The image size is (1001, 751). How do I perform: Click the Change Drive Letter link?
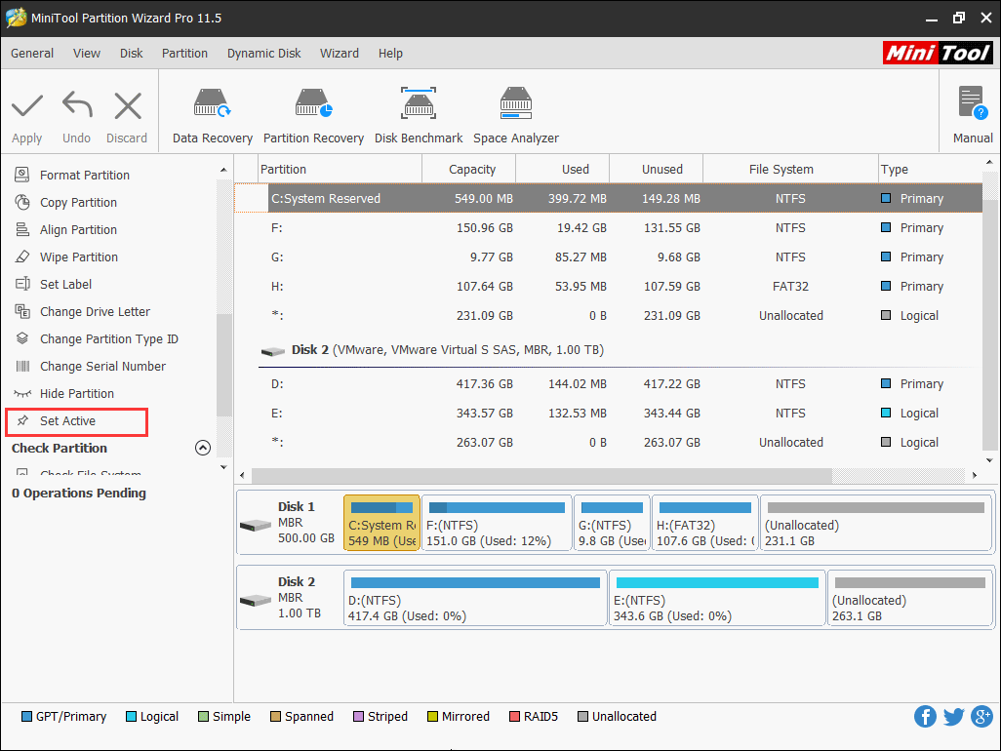pos(95,311)
